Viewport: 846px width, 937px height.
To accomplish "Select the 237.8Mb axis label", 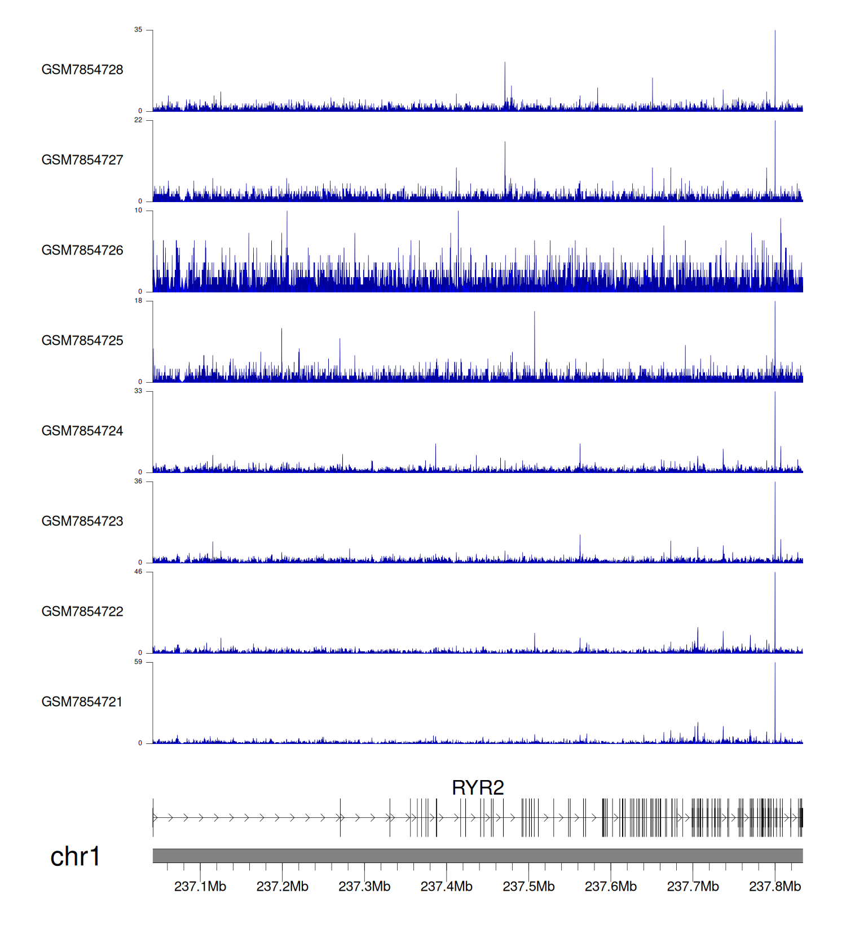I will (775, 886).
